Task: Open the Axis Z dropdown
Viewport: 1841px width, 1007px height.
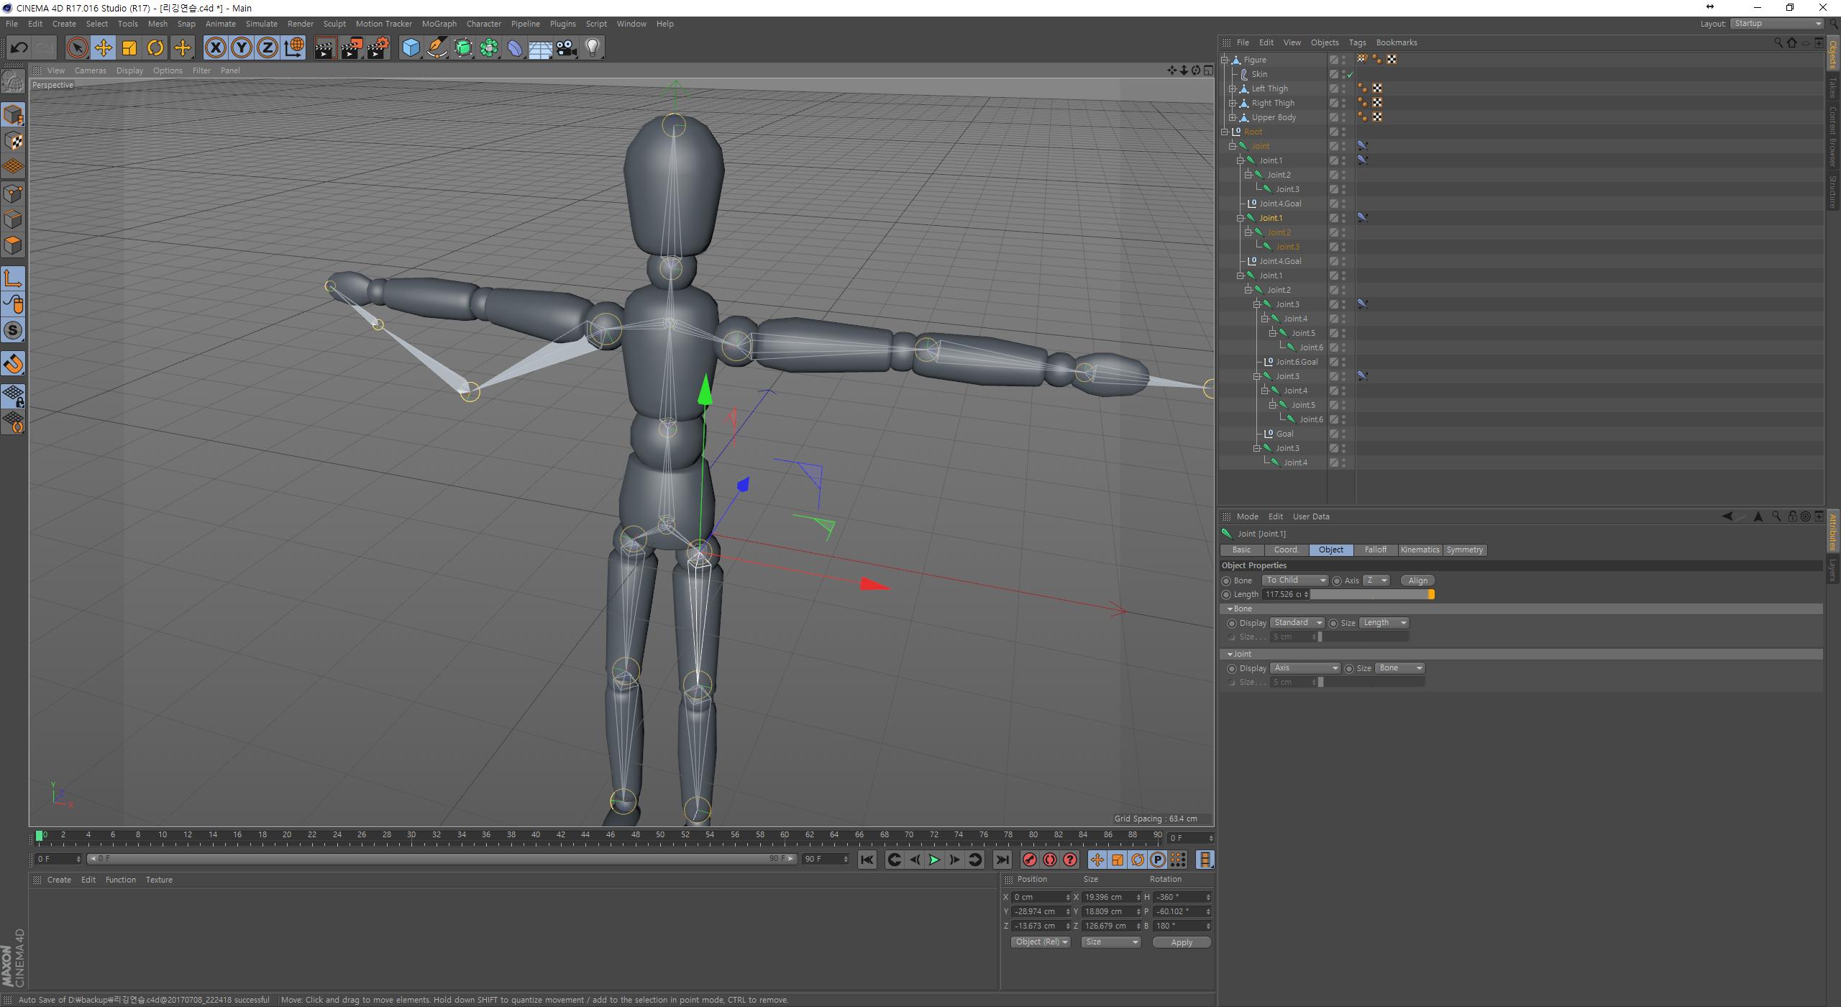Action: (1376, 580)
